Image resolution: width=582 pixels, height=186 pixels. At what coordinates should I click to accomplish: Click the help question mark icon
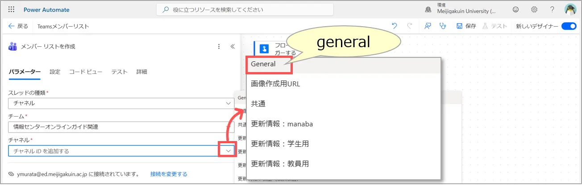552,9
